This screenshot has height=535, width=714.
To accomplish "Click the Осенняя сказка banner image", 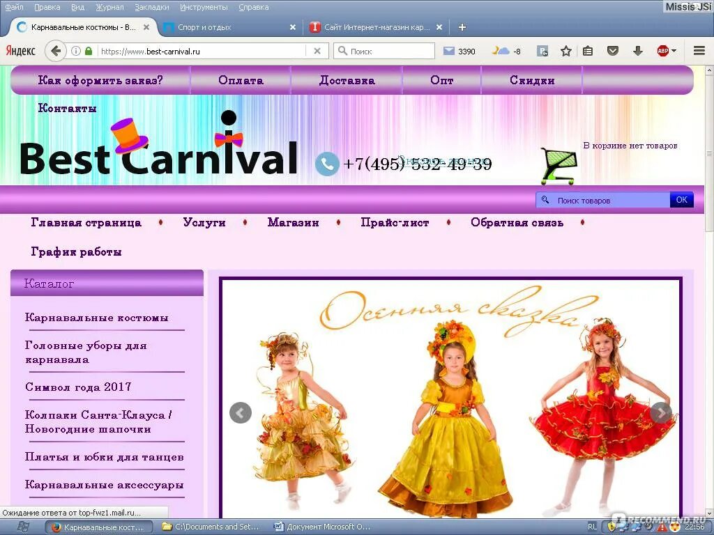I will (x=450, y=398).
